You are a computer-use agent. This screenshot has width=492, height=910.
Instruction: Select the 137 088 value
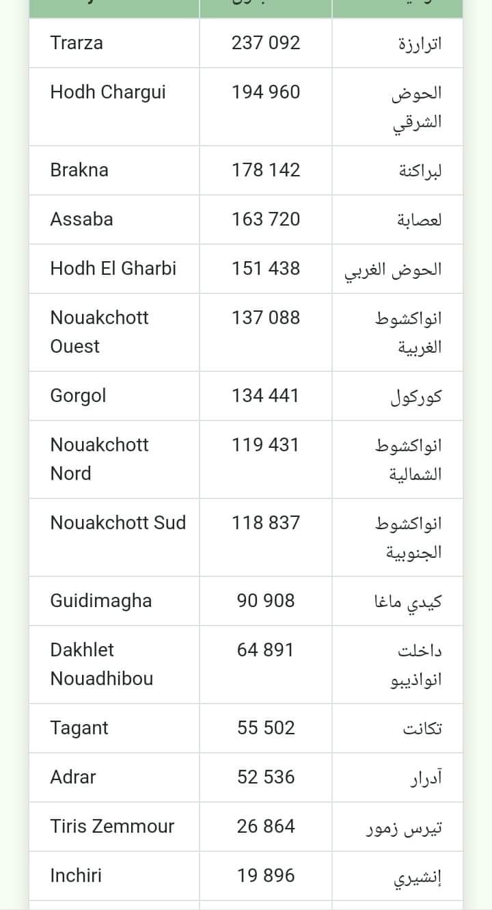pos(265,318)
